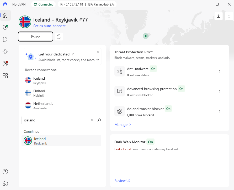Dismiss the dedicated IP banner

coord(98,52)
